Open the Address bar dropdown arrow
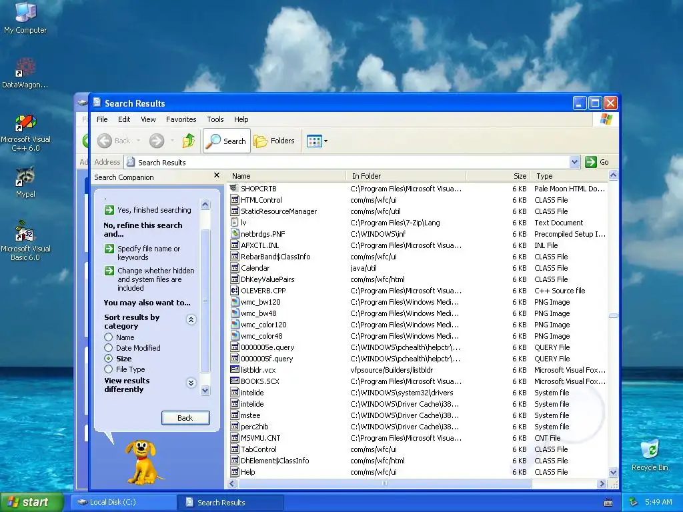Image resolution: width=683 pixels, height=512 pixels. point(574,162)
